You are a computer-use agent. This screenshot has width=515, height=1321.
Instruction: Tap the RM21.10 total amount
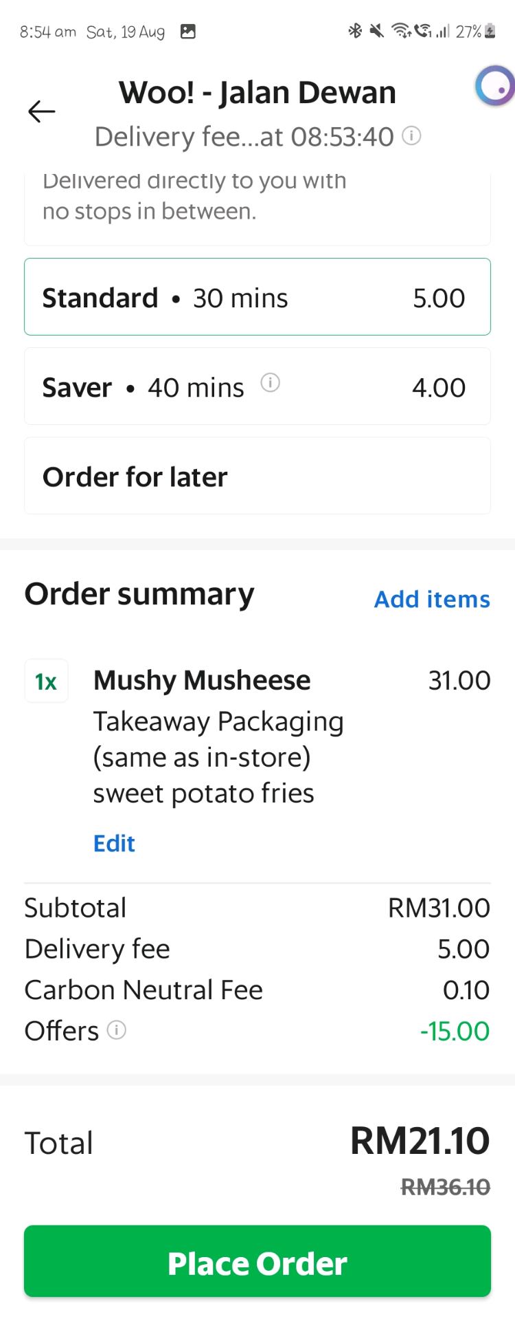[x=420, y=1141]
